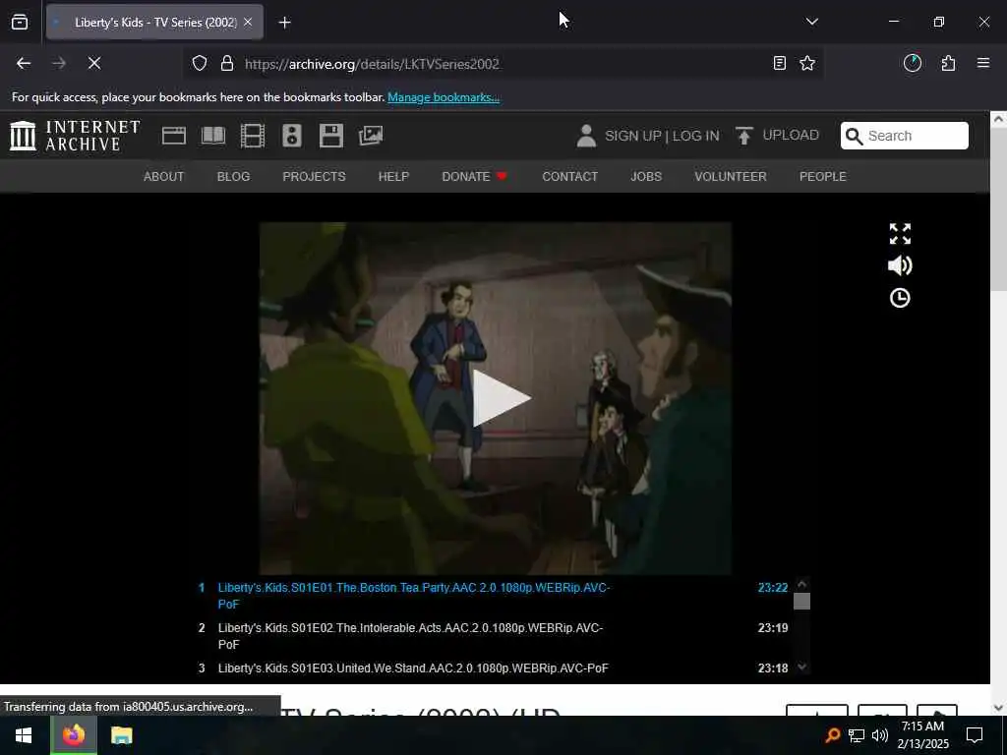Screen dimensions: 1007x755
Task: Select the Liberty's Kids TV Series tab
Action: pos(154,22)
